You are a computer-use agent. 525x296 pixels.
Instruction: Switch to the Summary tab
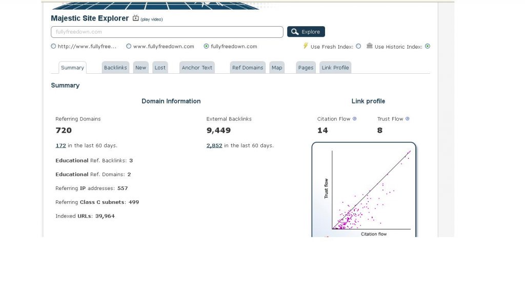tap(72, 68)
